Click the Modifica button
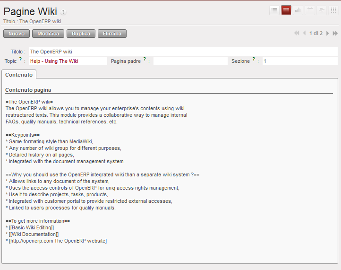 pos(48,34)
